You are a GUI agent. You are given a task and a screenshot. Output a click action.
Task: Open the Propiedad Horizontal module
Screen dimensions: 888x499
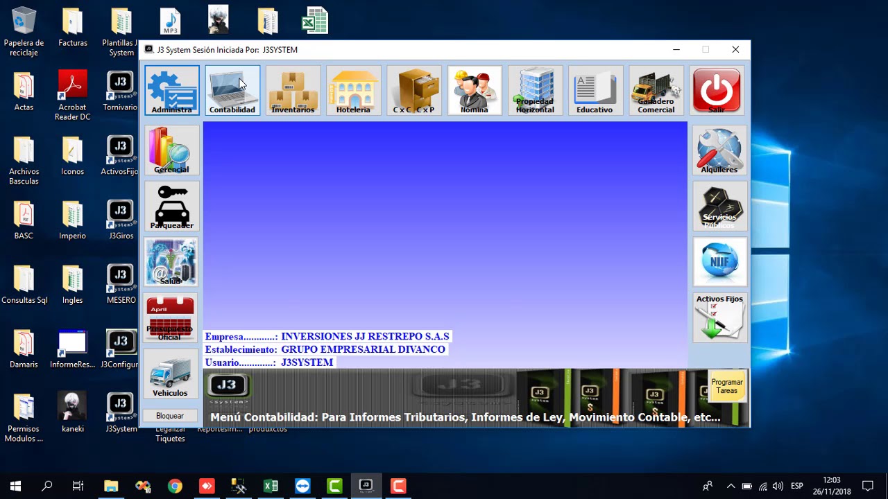point(535,90)
